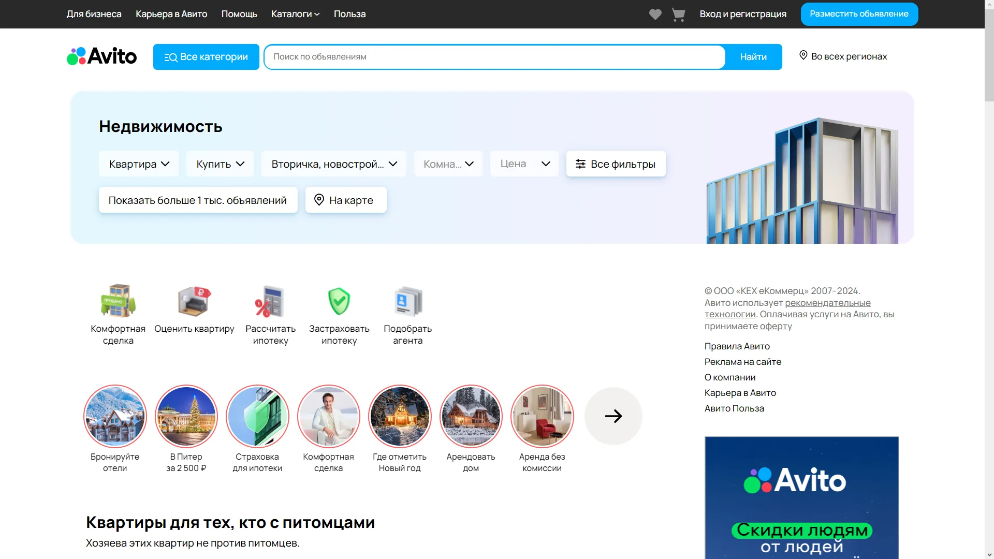Open Подобрать агента icon
Screen dimensions: 994x559
click(x=408, y=301)
